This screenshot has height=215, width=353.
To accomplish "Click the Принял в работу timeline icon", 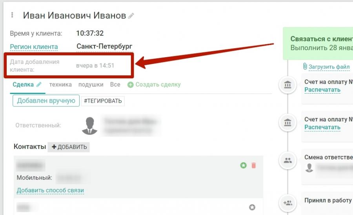I will pyautogui.click(x=288, y=203).
